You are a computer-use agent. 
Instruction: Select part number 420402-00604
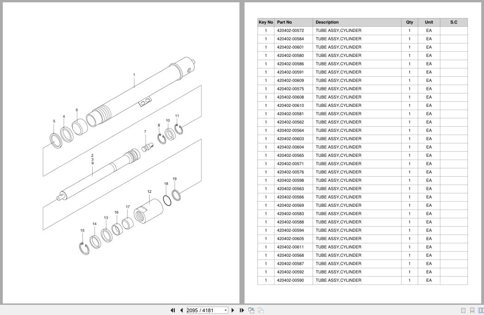click(290, 147)
